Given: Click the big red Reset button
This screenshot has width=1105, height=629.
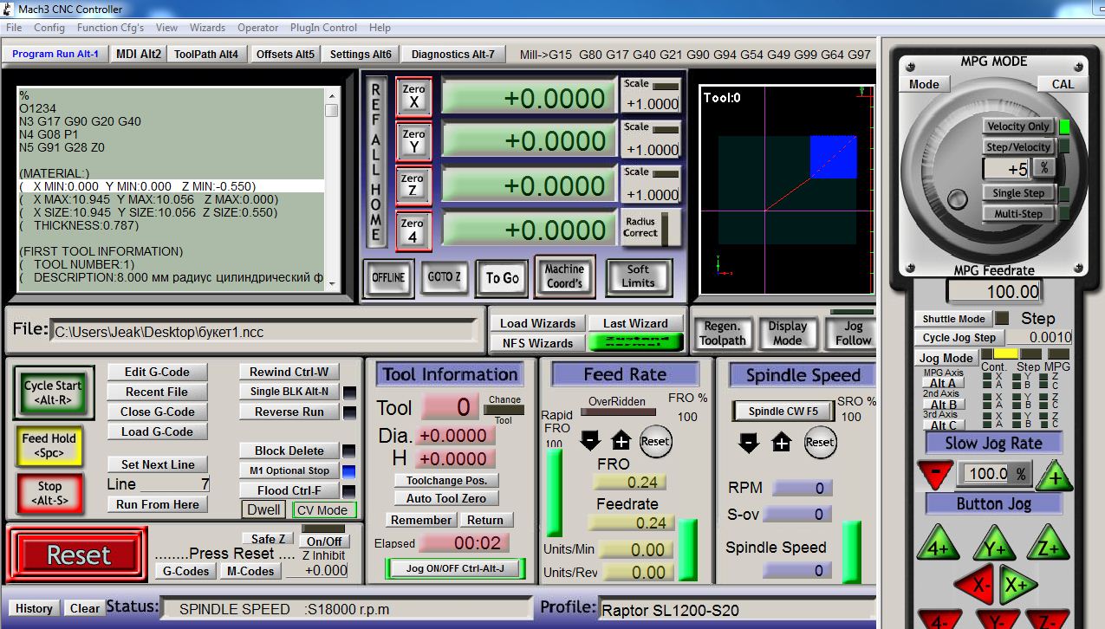Looking at the screenshot, I should click(78, 555).
